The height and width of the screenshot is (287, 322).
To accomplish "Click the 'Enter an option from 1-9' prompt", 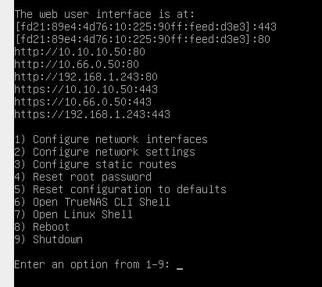I will tap(92, 264).
